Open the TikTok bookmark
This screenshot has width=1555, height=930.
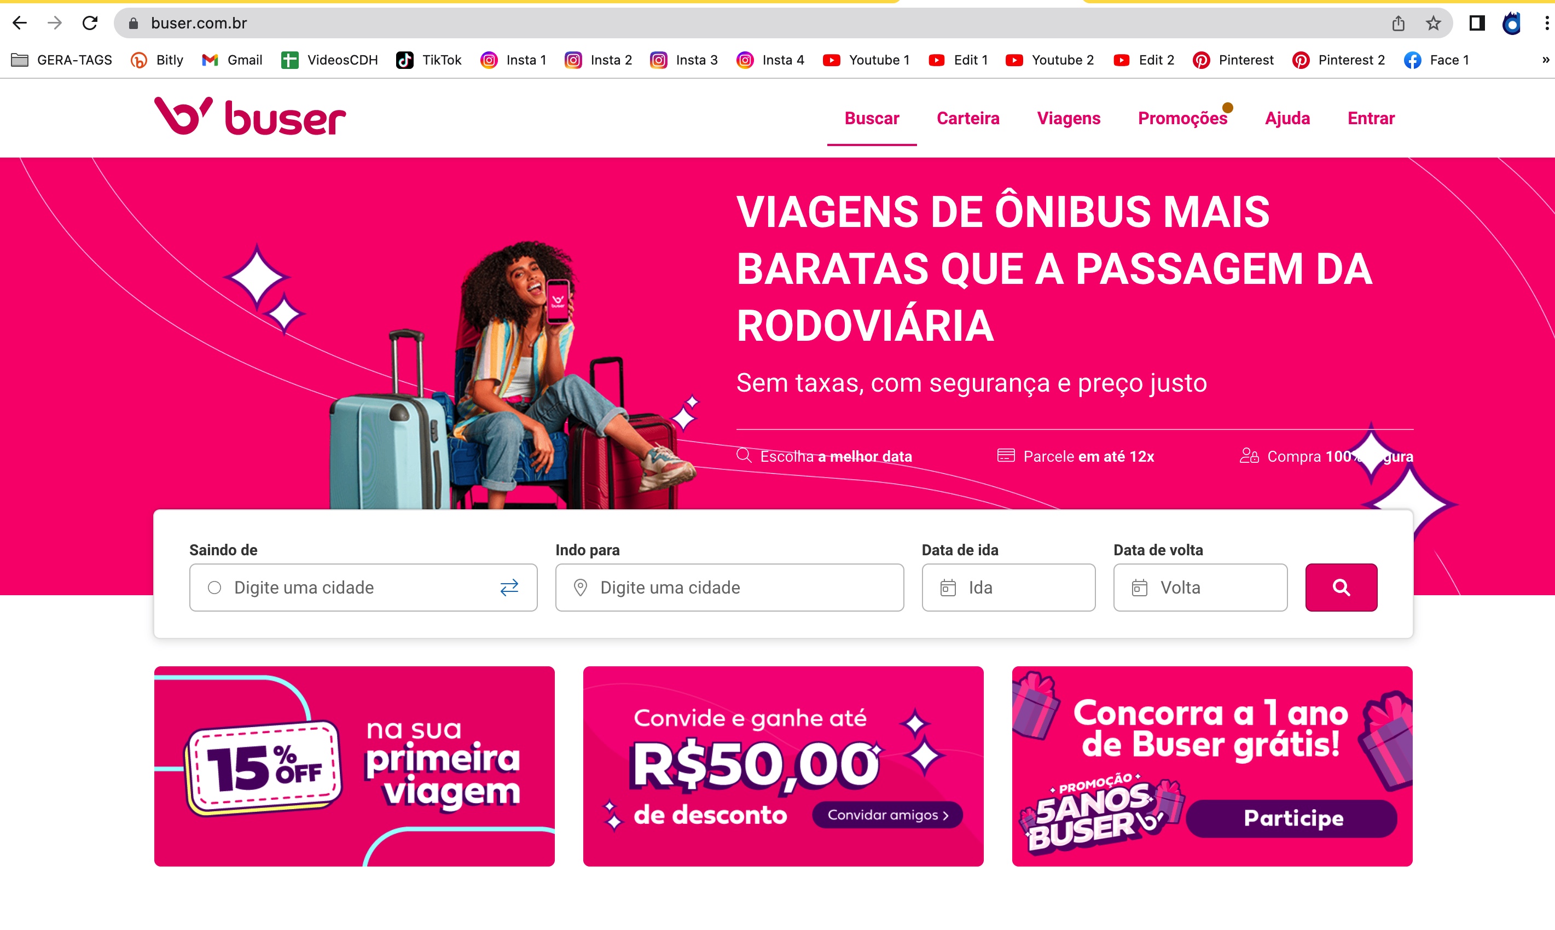430,60
